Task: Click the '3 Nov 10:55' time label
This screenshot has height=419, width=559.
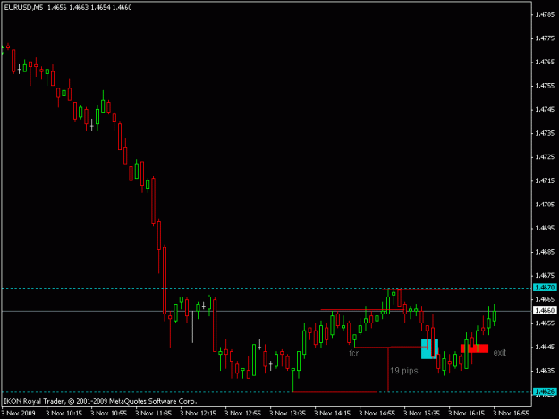Action: tap(108, 414)
